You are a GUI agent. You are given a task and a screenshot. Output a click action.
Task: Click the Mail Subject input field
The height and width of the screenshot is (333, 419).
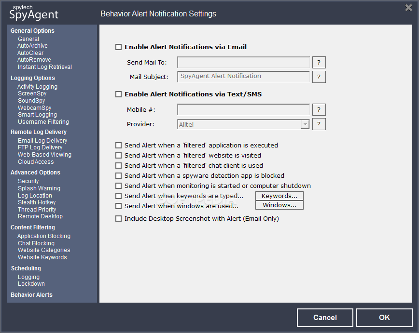243,77
